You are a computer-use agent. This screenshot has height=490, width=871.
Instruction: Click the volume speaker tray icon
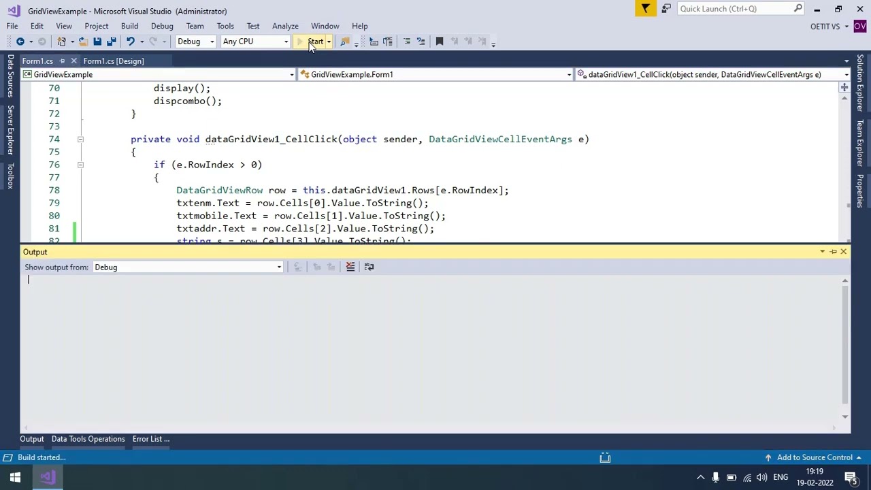pos(762,477)
